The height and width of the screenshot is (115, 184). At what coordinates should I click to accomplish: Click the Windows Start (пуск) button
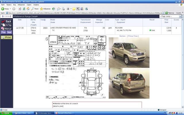6,113
